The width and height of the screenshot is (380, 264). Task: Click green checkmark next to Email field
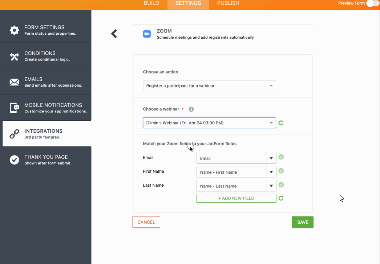point(281,157)
